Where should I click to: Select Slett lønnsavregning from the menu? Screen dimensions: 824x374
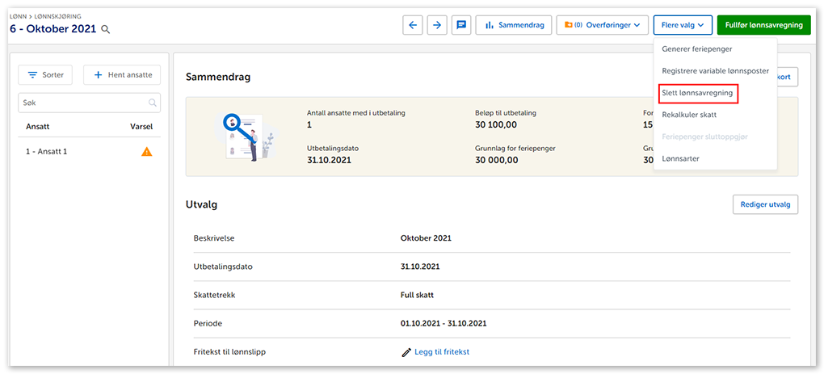[697, 93]
